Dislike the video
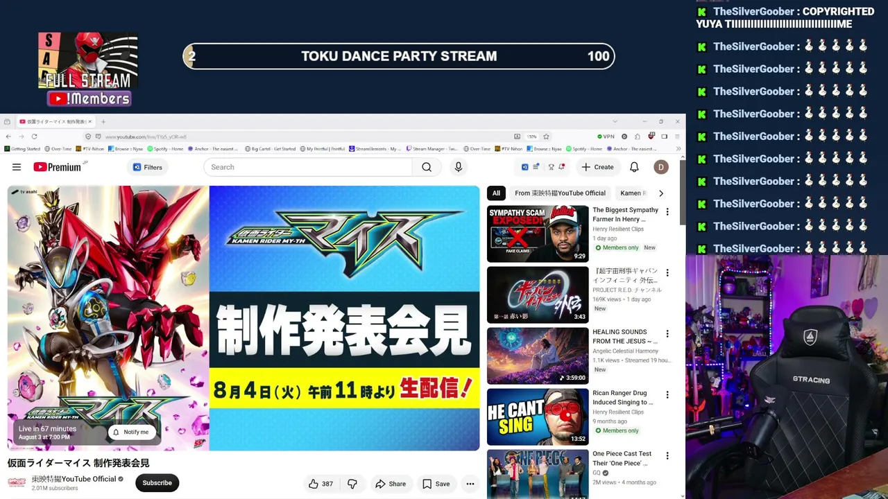The height and width of the screenshot is (499, 888). tap(352, 484)
